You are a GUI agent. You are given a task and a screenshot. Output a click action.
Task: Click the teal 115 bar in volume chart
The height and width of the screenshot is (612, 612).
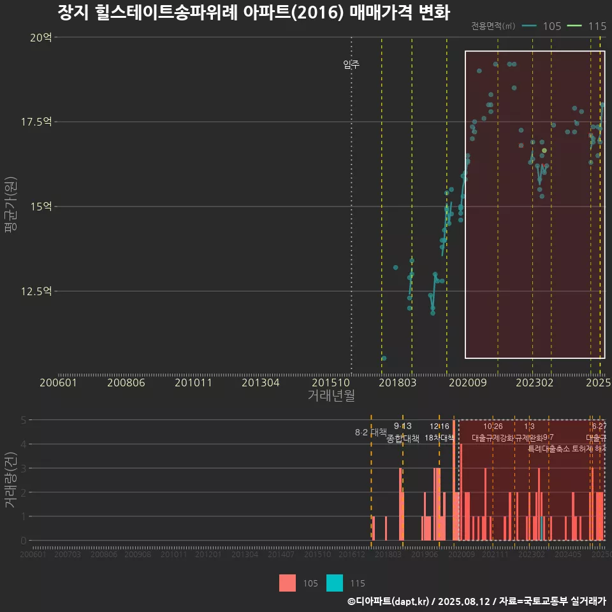click(x=542, y=528)
